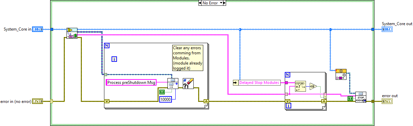413x126 pixels.
Task: Select the envelope send message VI
Action: [x=173, y=83]
